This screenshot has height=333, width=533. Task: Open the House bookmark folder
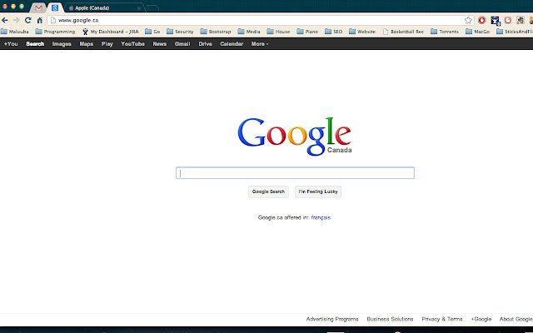coord(278,32)
